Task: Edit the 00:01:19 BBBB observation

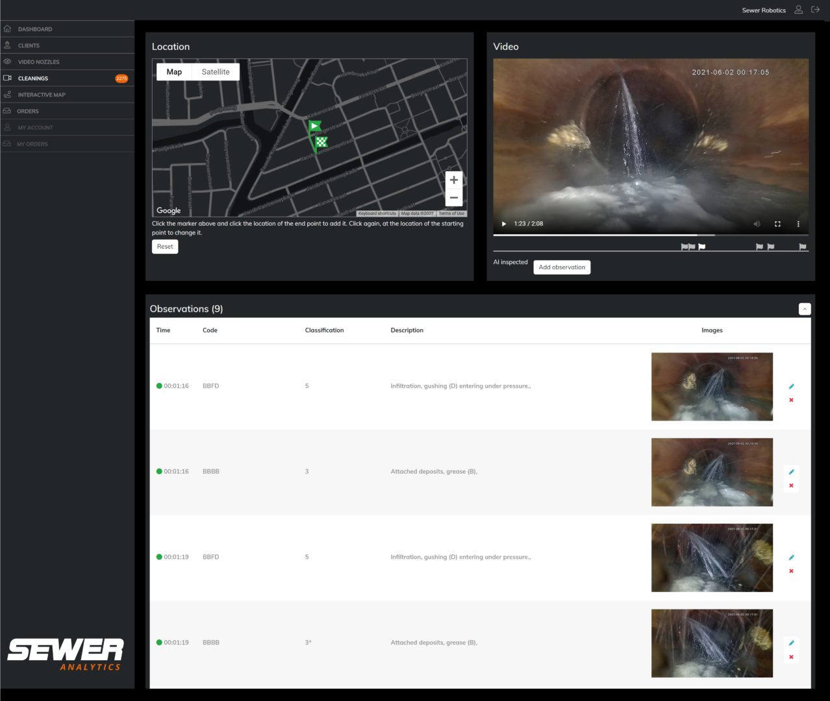Action: tap(791, 643)
